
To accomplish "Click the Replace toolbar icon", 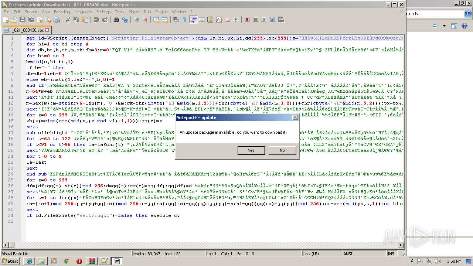I will [x=125, y=20].
